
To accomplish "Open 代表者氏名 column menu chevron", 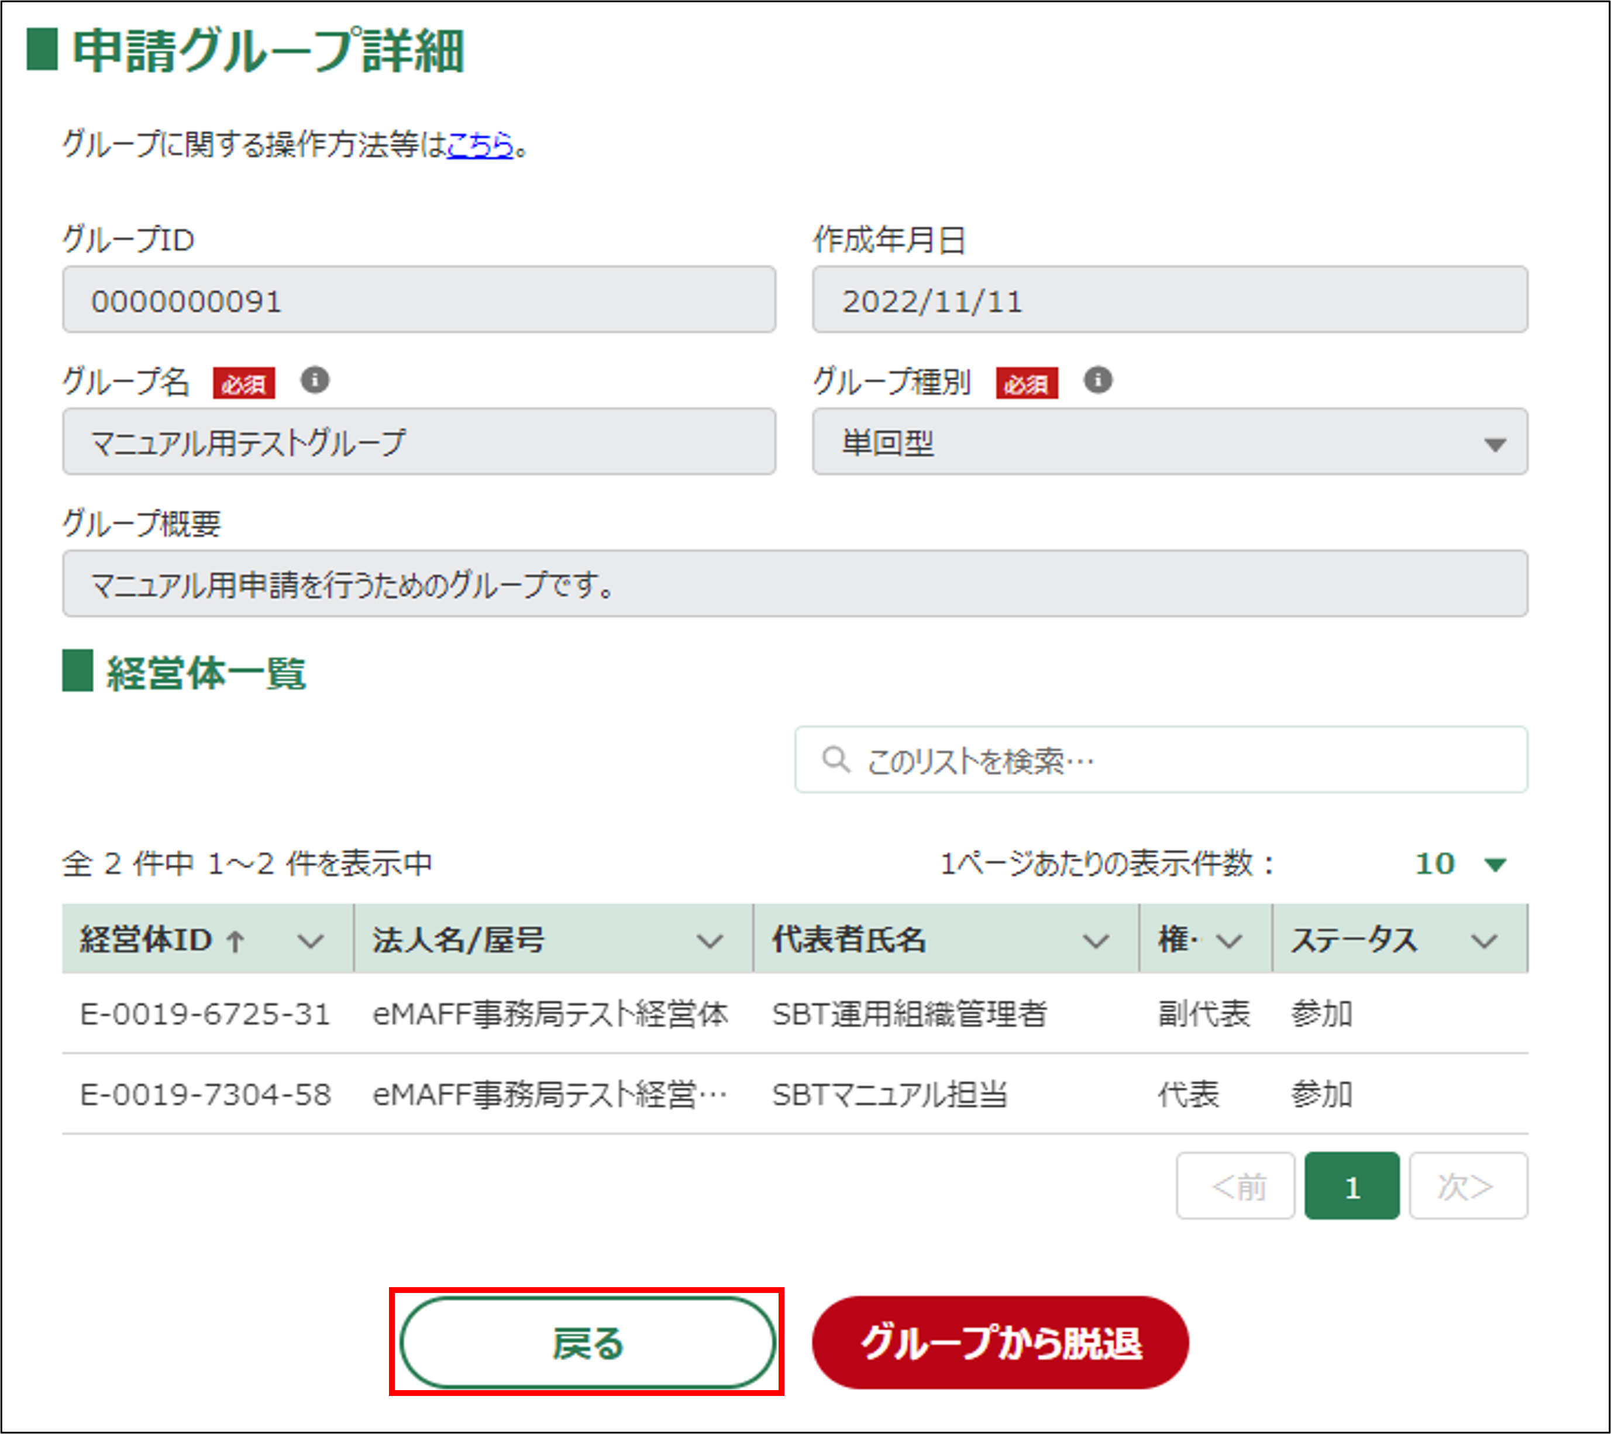I will pos(1094,941).
